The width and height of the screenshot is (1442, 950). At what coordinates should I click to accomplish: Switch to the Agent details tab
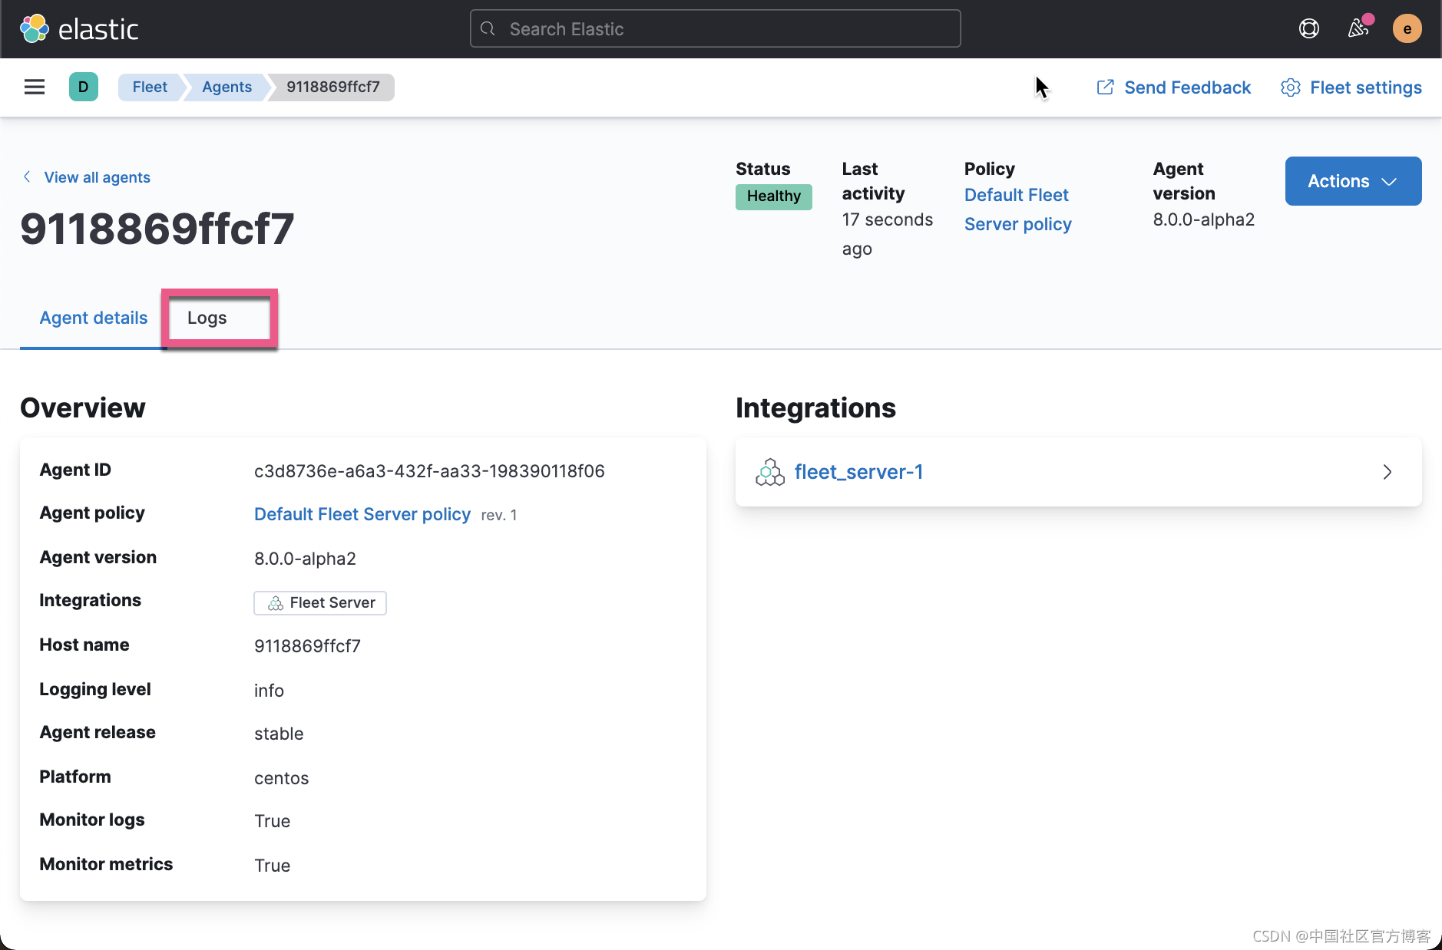93,318
